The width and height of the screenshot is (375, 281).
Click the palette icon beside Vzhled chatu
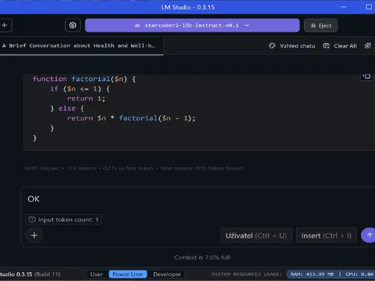(272, 46)
